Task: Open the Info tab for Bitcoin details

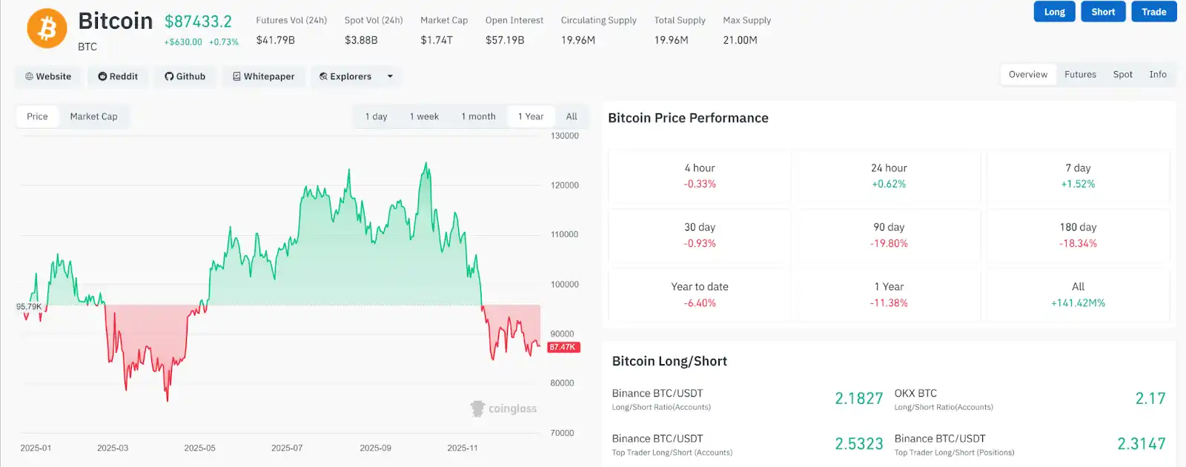Action: click(x=1158, y=74)
